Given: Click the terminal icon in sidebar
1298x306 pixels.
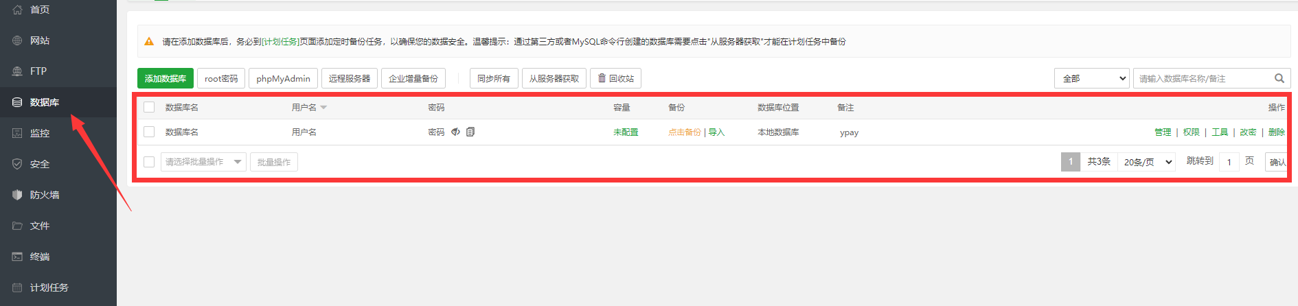Looking at the screenshot, I should click(x=17, y=257).
